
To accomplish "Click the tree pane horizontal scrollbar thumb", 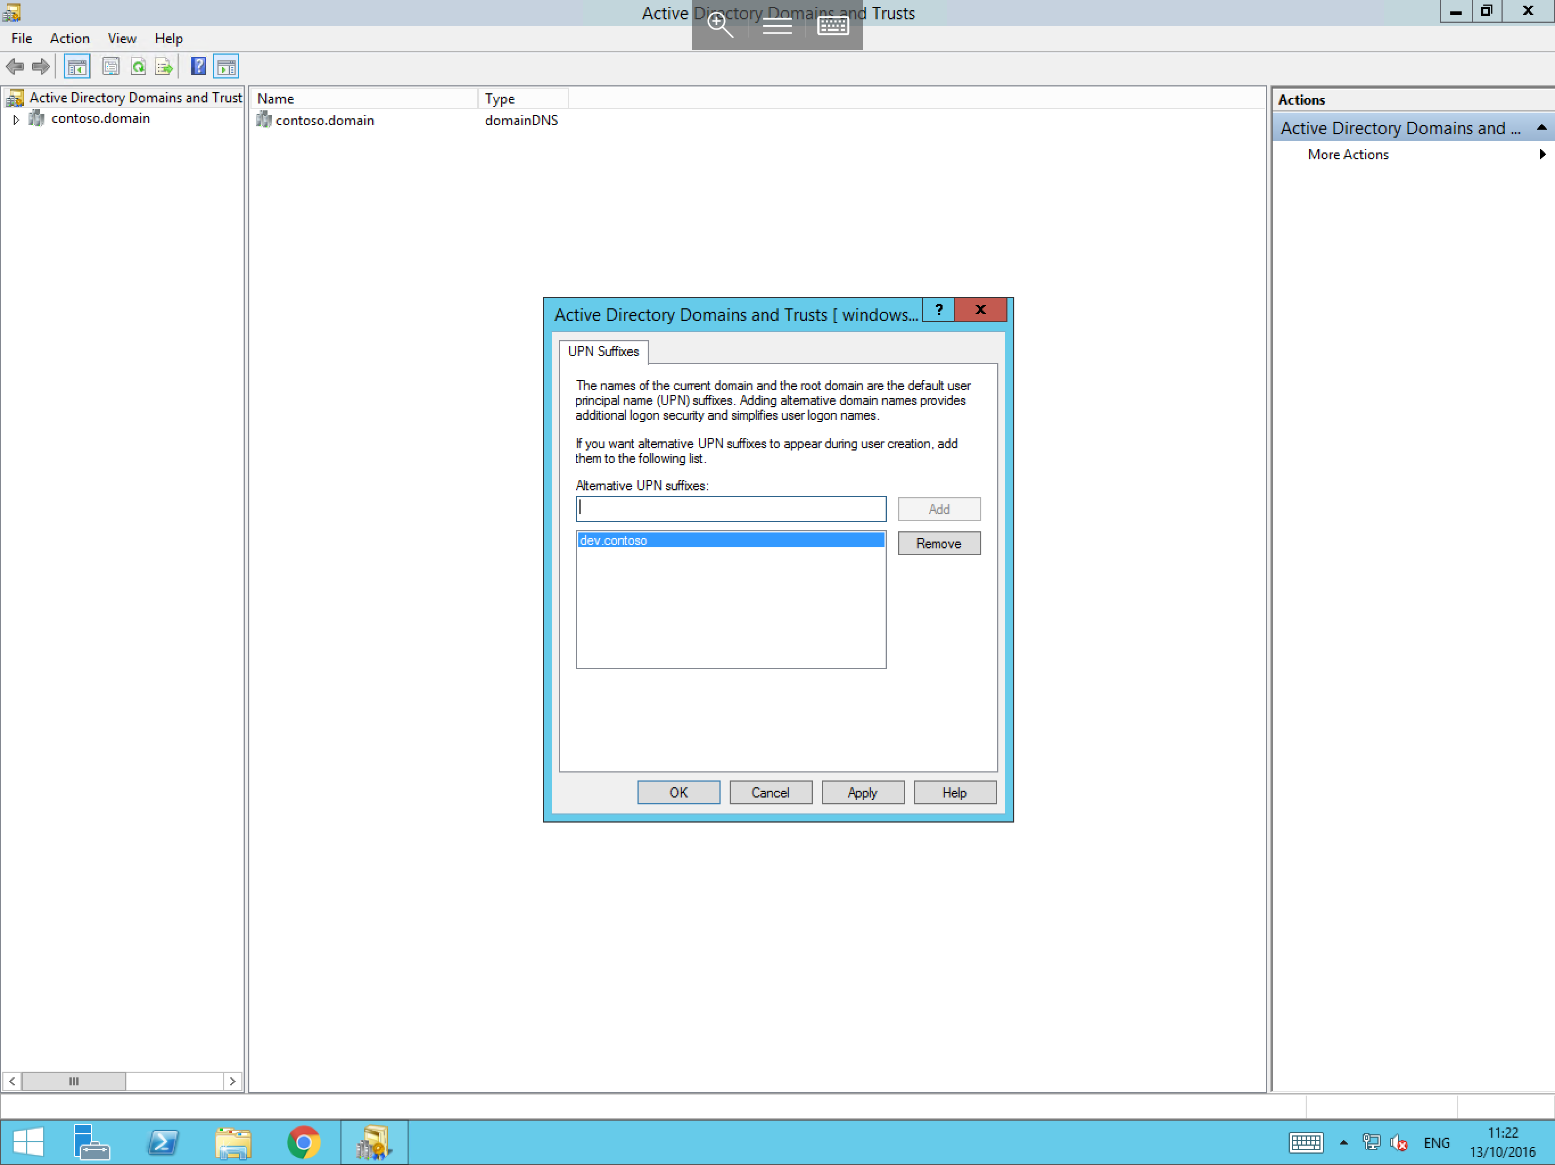I will coord(74,1081).
